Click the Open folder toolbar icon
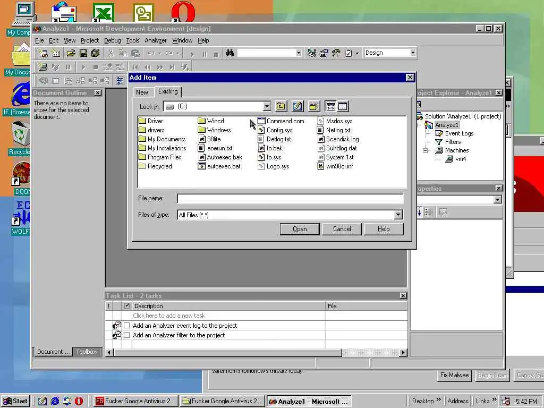The image size is (544, 408). tap(71, 53)
